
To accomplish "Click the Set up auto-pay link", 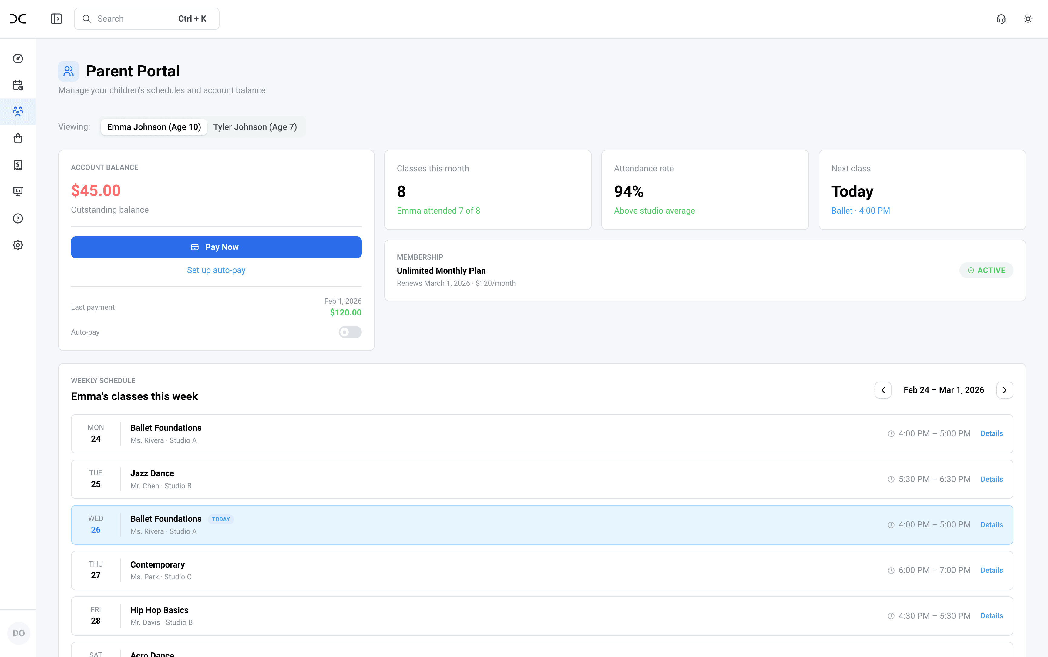I will click(216, 270).
